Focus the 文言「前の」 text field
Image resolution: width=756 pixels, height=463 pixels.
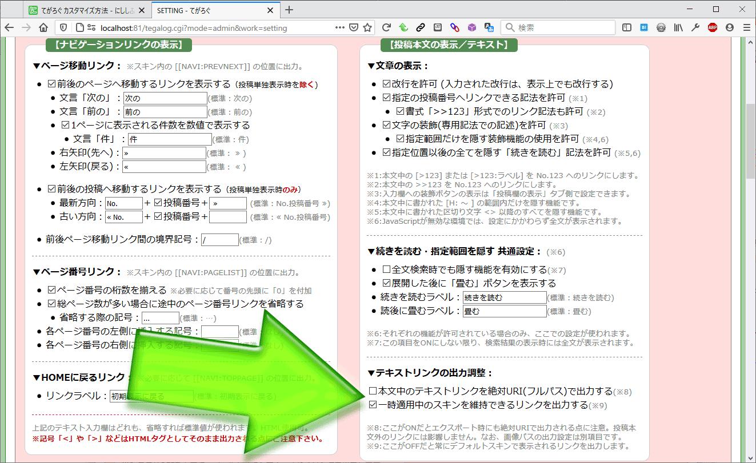[165, 112]
